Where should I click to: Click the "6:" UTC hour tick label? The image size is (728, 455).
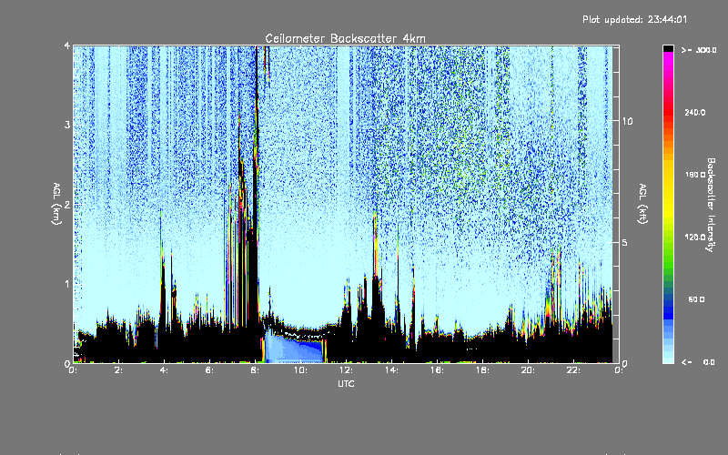(210, 370)
